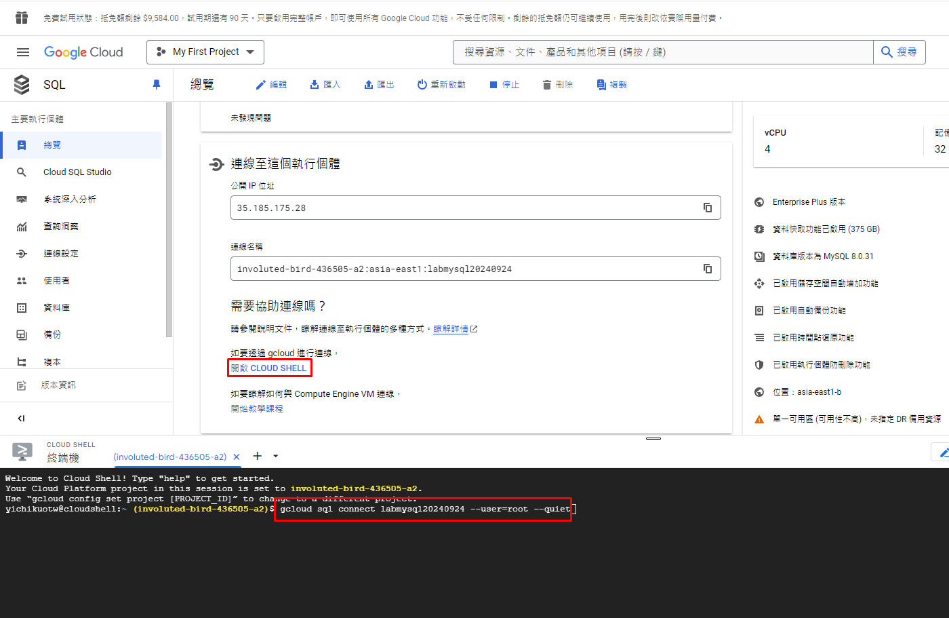Click the 編輯 edit button
Image resolution: width=949 pixels, height=618 pixels.
(270, 85)
